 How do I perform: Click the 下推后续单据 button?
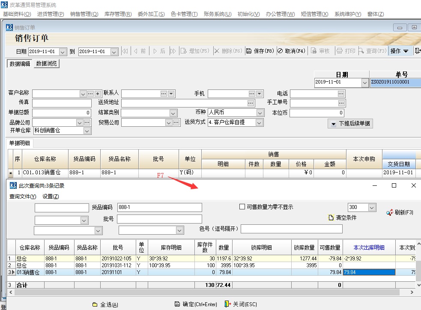pos(350,124)
